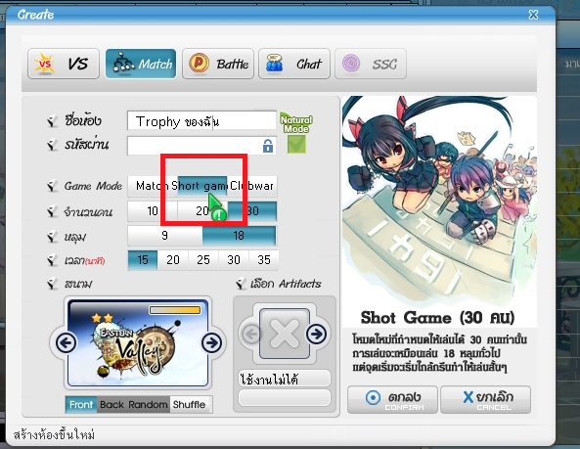Set time limit to 25 minutes
Screen dimensions: 580x449
[x=203, y=260]
